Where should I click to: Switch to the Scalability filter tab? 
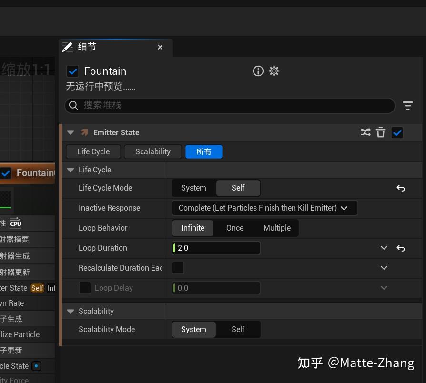tap(152, 151)
